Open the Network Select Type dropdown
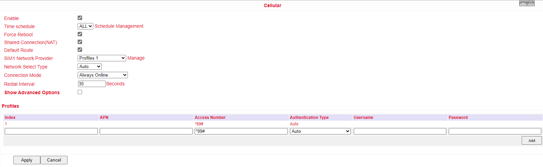This screenshot has width=543, height=167. [90, 67]
